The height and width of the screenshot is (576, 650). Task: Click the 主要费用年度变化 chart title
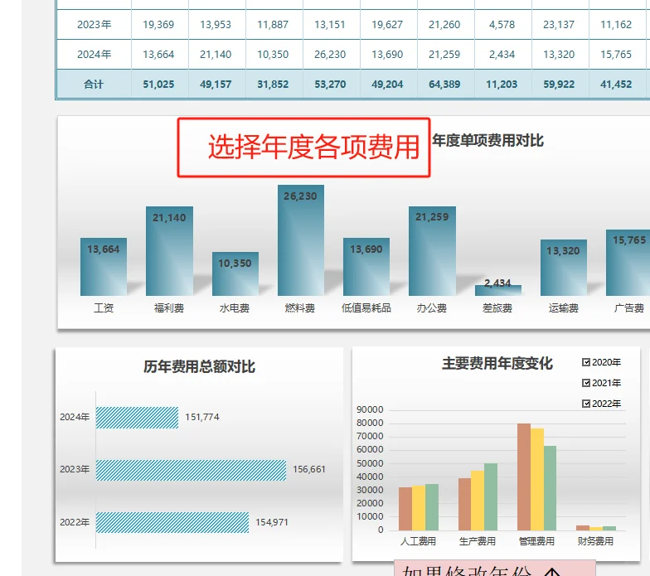(497, 363)
